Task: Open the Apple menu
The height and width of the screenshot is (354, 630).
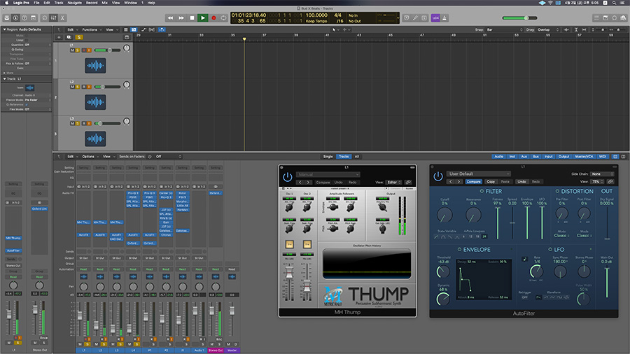Action: 6,2
